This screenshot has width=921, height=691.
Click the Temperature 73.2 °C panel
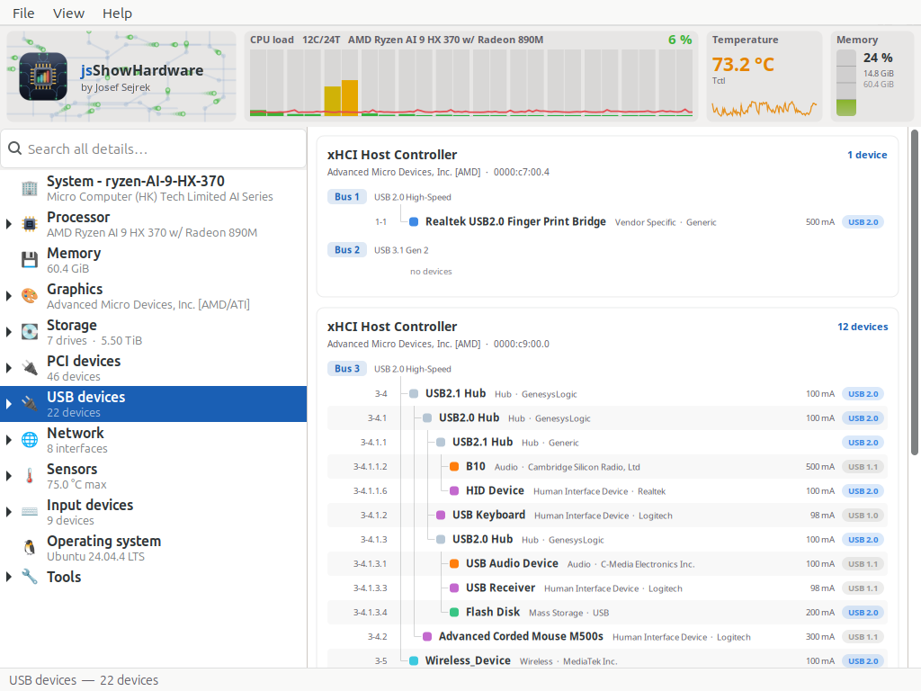(765, 76)
